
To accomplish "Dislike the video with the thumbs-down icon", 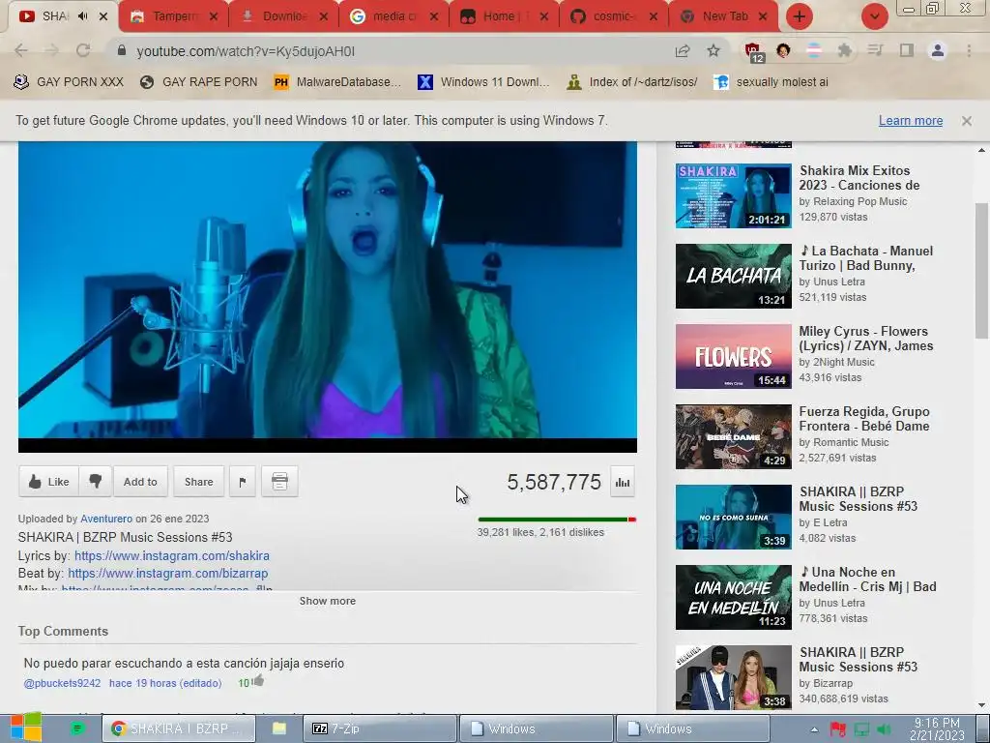I will click(x=96, y=482).
